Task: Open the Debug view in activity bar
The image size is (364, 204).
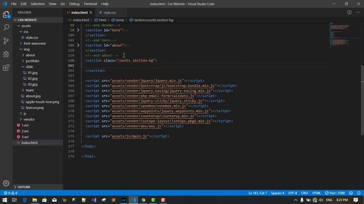Action: click(x=6, y=54)
